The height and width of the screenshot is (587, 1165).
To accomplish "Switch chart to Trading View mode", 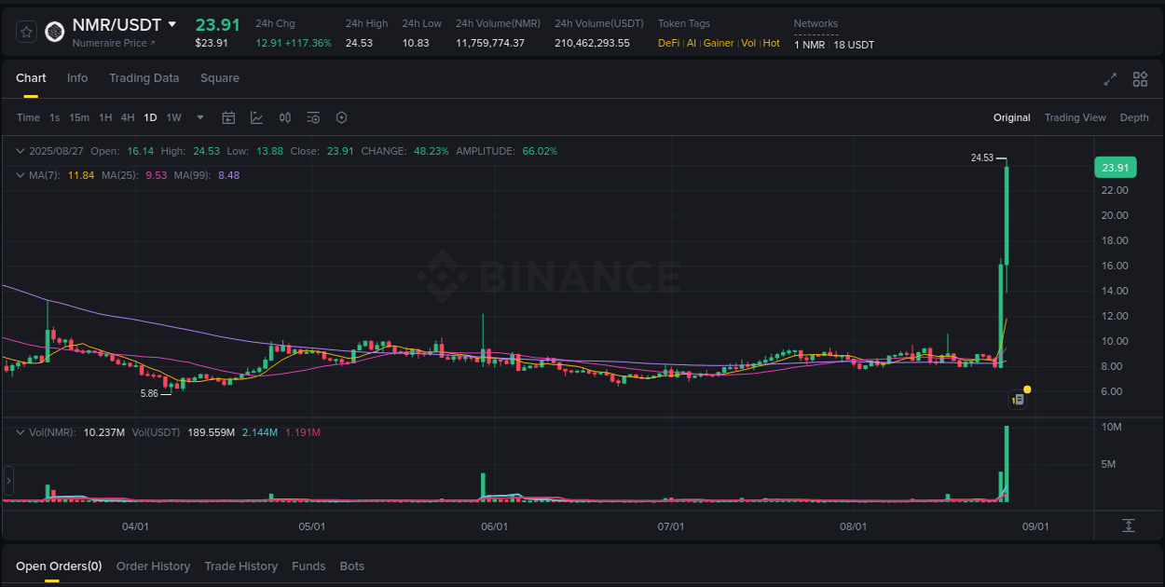I will 1075,117.
